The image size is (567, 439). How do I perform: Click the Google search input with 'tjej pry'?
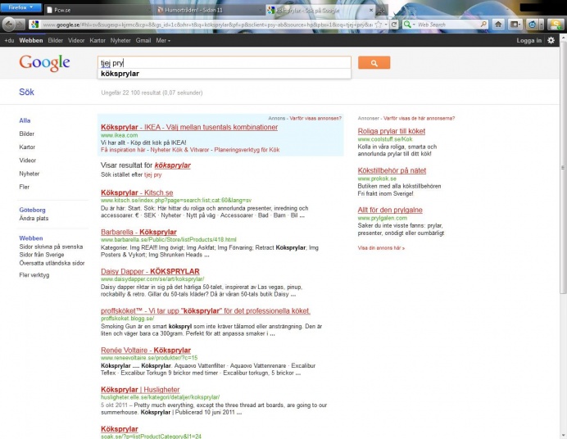coord(225,62)
